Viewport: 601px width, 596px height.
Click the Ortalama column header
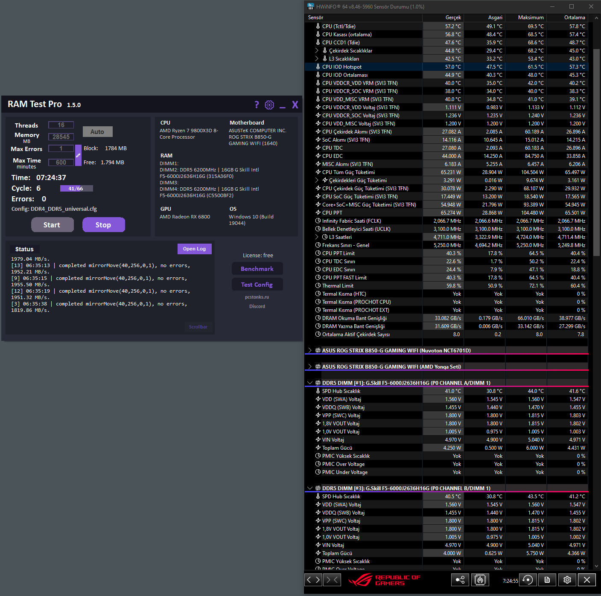[x=568, y=17]
